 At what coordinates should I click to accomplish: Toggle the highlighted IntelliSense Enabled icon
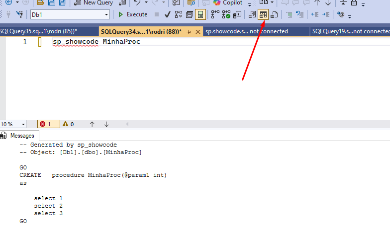click(200, 14)
